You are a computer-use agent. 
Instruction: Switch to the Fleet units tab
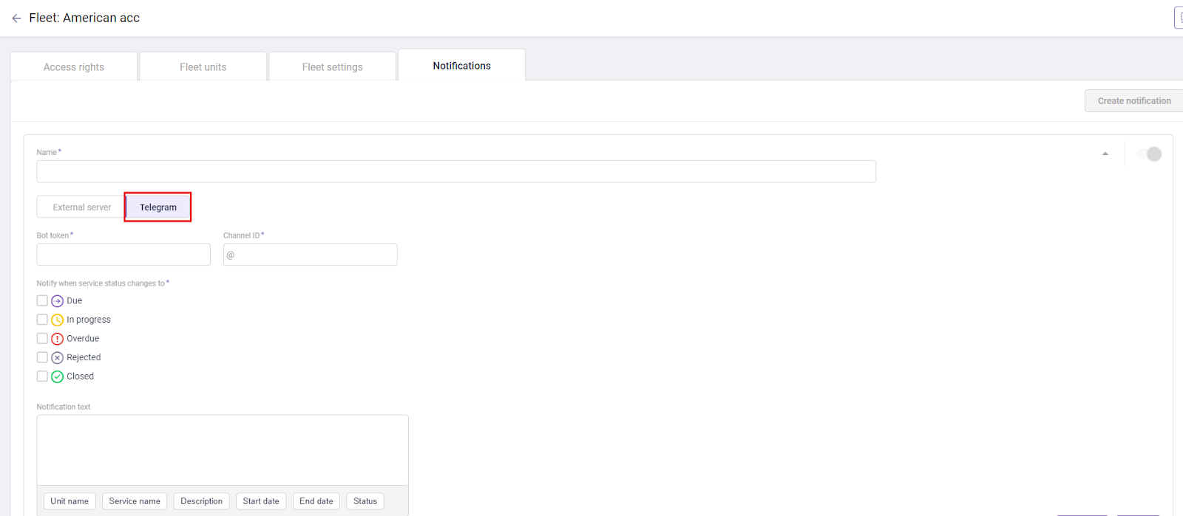(203, 67)
